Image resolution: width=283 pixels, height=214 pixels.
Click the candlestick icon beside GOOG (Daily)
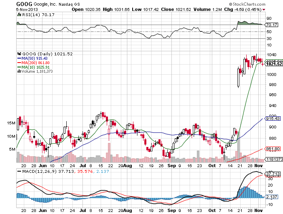(x=19, y=54)
